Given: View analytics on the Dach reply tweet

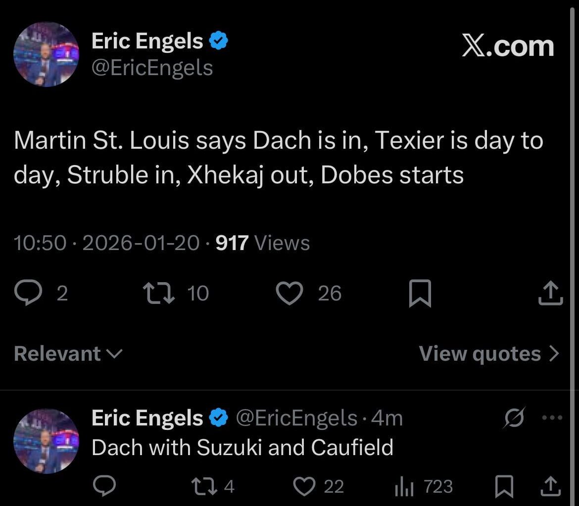Looking at the screenshot, I should 403,487.
